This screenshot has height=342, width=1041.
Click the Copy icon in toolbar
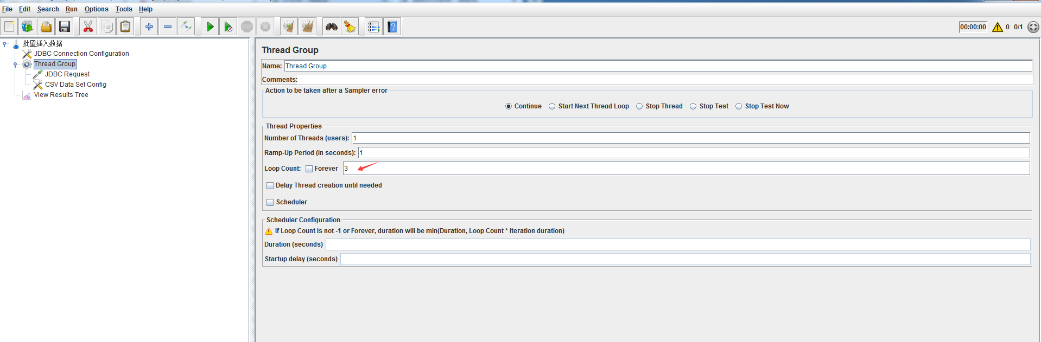coord(107,27)
